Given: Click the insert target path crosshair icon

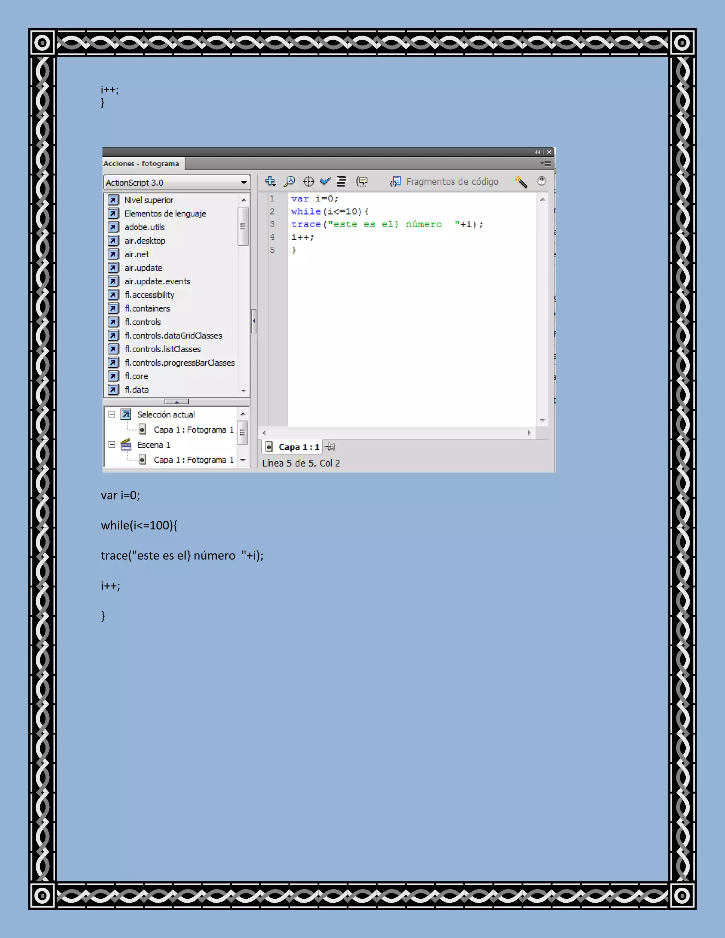Looking at the screenshot, I should pyautogui.click(x=308, y=182).
